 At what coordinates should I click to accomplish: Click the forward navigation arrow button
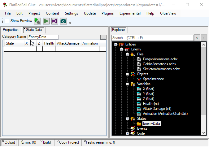[x=203, y=38]
